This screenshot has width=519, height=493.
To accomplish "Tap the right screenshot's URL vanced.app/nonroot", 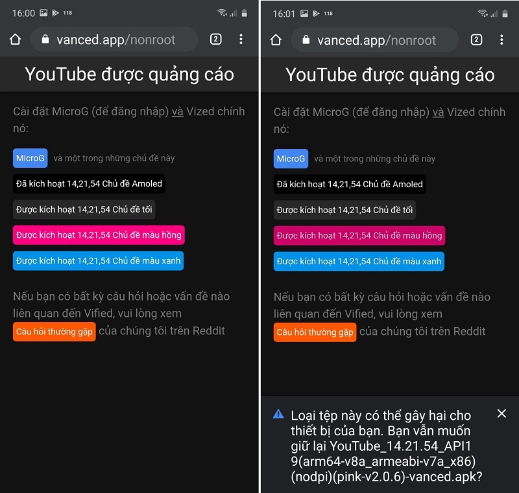I will pyautogui.click(x=377, y=40).
